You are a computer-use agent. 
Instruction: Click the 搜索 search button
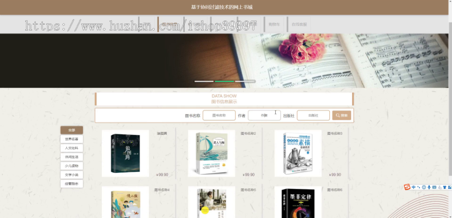click(x=342, y=115)
